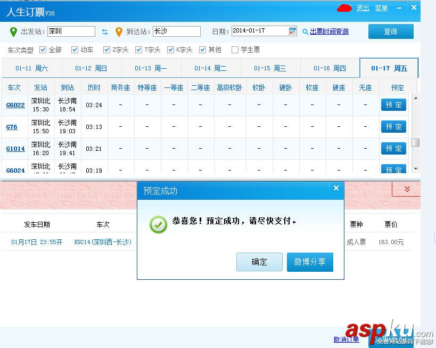Book train G6024 with 预定 button

coord(393,169)
